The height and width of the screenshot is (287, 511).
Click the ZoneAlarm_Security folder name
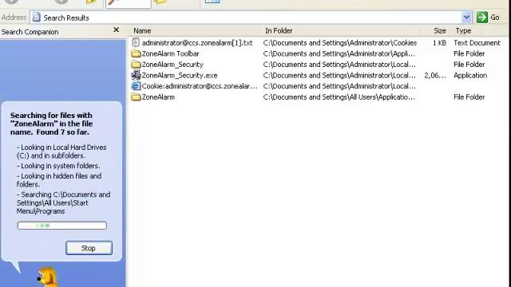[172, 65]
